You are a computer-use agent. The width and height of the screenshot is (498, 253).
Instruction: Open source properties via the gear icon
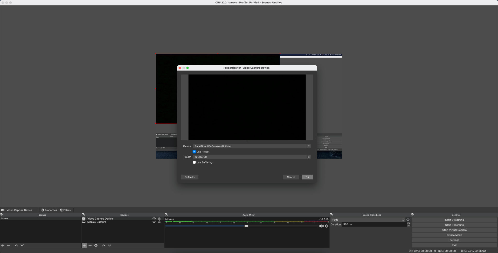click(96, 245)
